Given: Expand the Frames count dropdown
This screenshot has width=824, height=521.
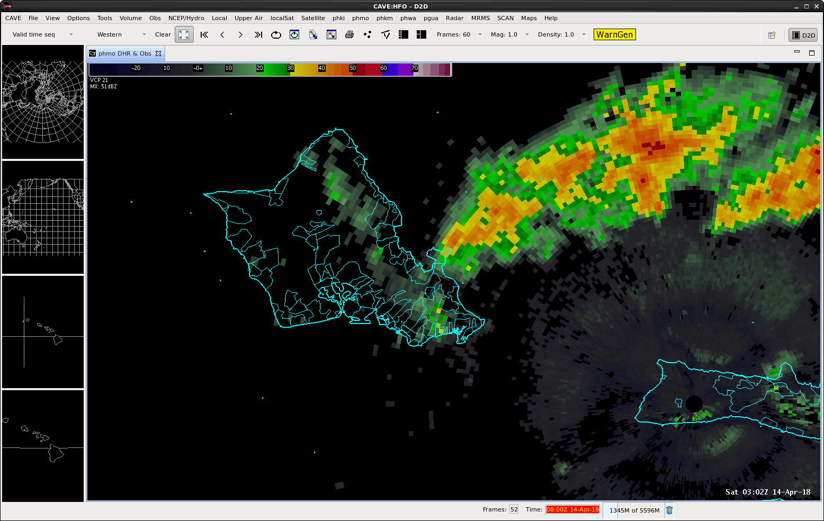Looking at the screenshot, I should tap(480, 34).
